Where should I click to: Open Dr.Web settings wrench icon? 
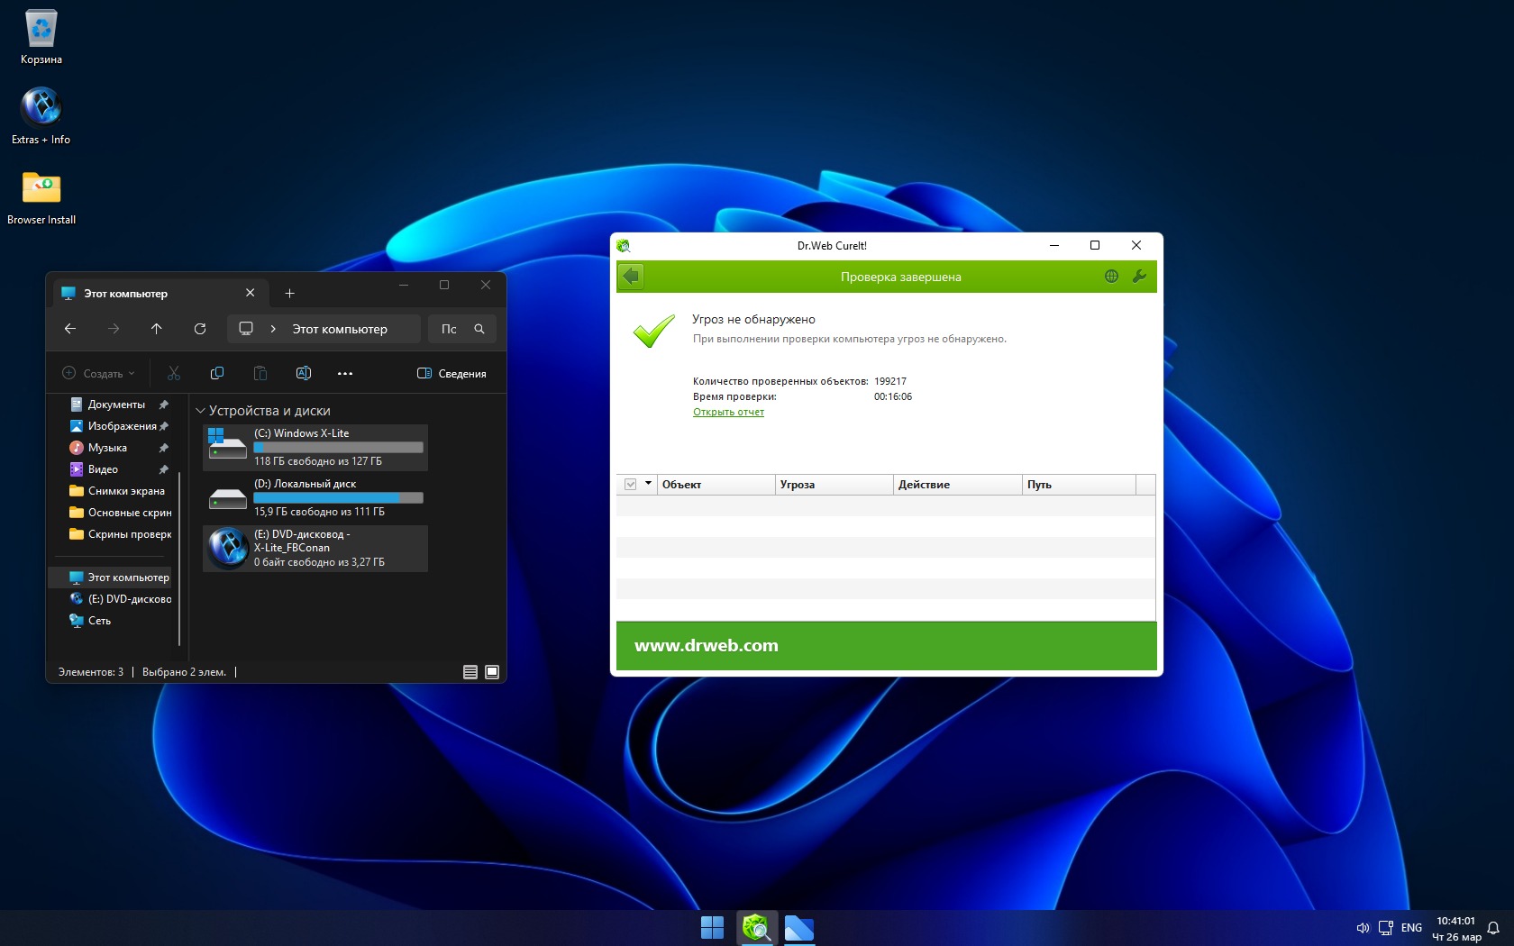pos(1139,277)
